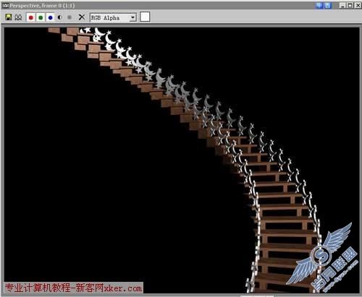Minimize the Perspective frame window
This screenshot has height=297, width=362.
[x=342, y=5]
